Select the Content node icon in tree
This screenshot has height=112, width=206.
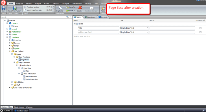click(10, 23)
